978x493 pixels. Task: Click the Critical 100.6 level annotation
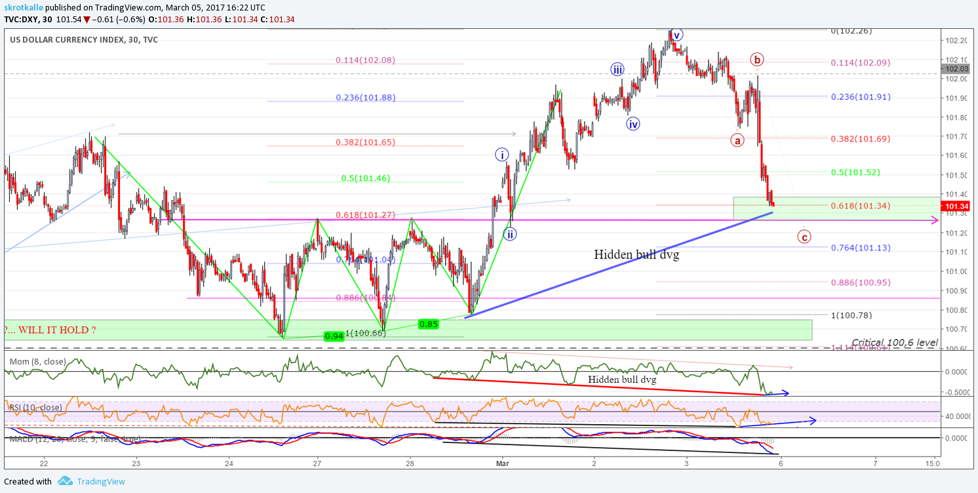coord(894,343)
